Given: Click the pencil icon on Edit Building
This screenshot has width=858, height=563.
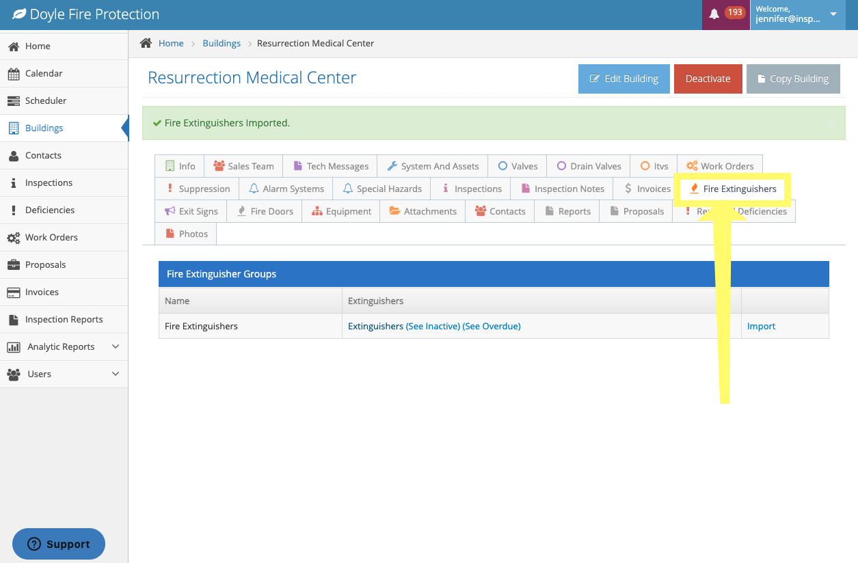Looking at the screenshot, I should 595,79.
